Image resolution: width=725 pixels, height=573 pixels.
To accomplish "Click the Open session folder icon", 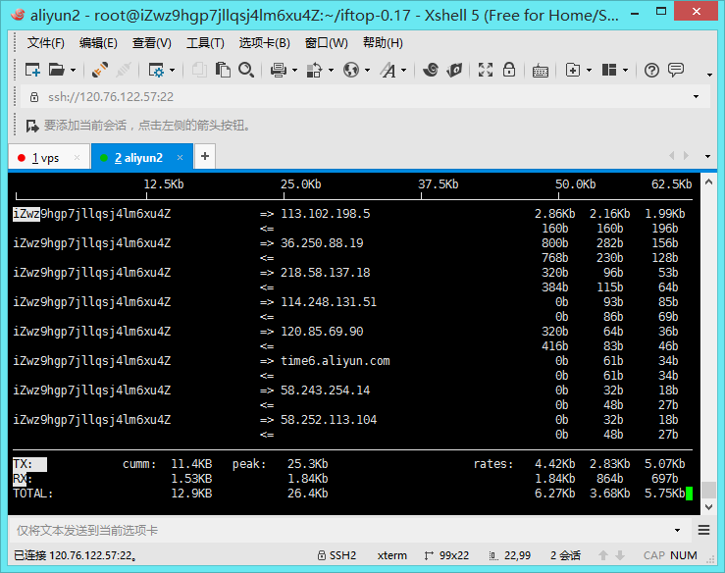I will coord(56,71).
